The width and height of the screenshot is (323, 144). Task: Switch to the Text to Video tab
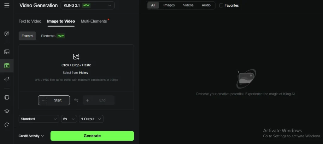click(30, 21)
